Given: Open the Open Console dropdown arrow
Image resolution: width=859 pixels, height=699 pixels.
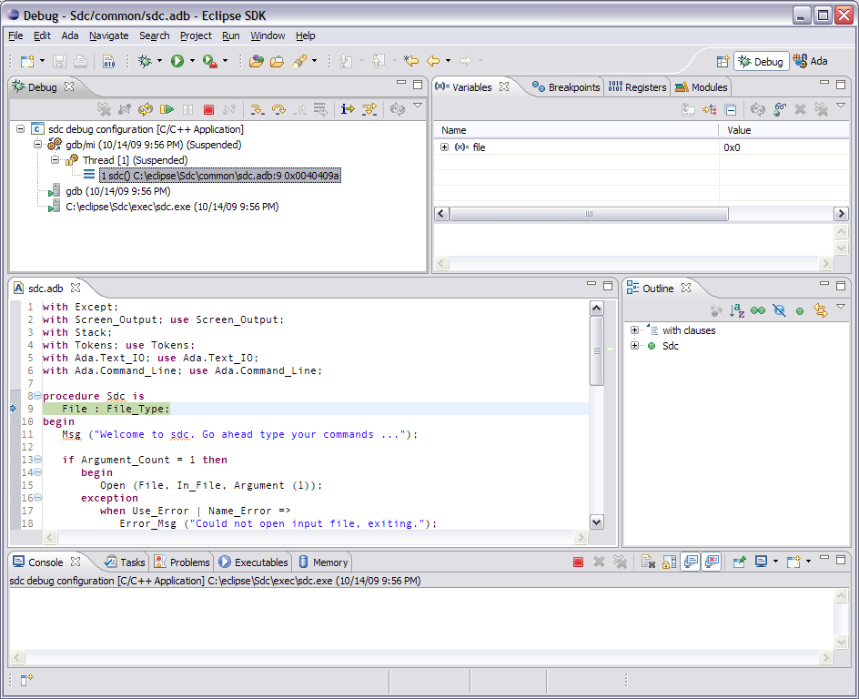Looking at the screenshot, I should point(809,562).
